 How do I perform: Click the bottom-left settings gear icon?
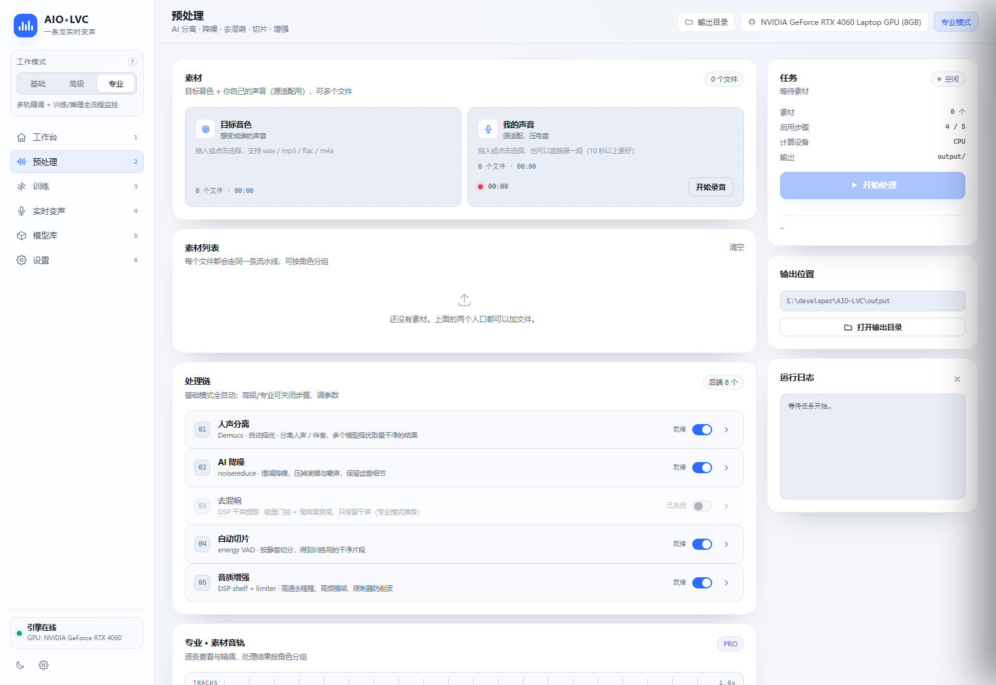44,665
